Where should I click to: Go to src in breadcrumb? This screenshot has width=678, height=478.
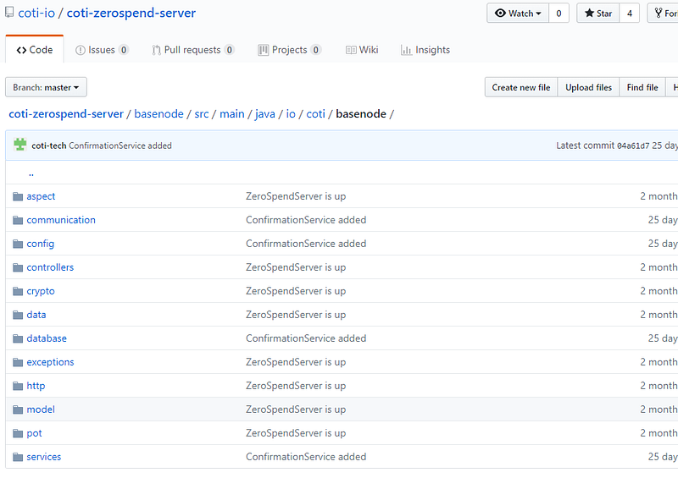click(x=202, y=114)
